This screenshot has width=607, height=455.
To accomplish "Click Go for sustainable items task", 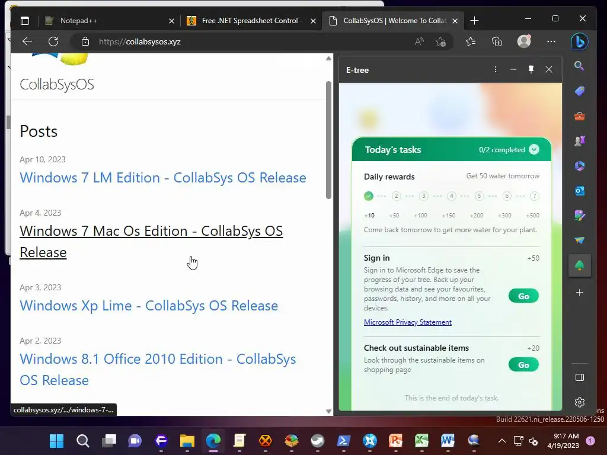I will tap(523, 365).
